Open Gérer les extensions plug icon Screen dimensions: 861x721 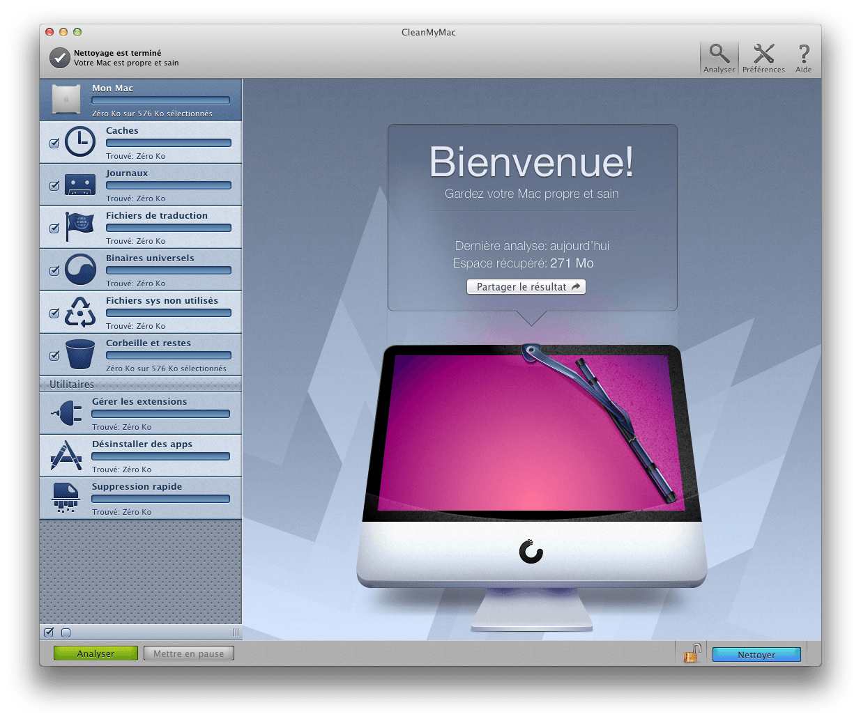pyautogui.click(x=66, y=413)
